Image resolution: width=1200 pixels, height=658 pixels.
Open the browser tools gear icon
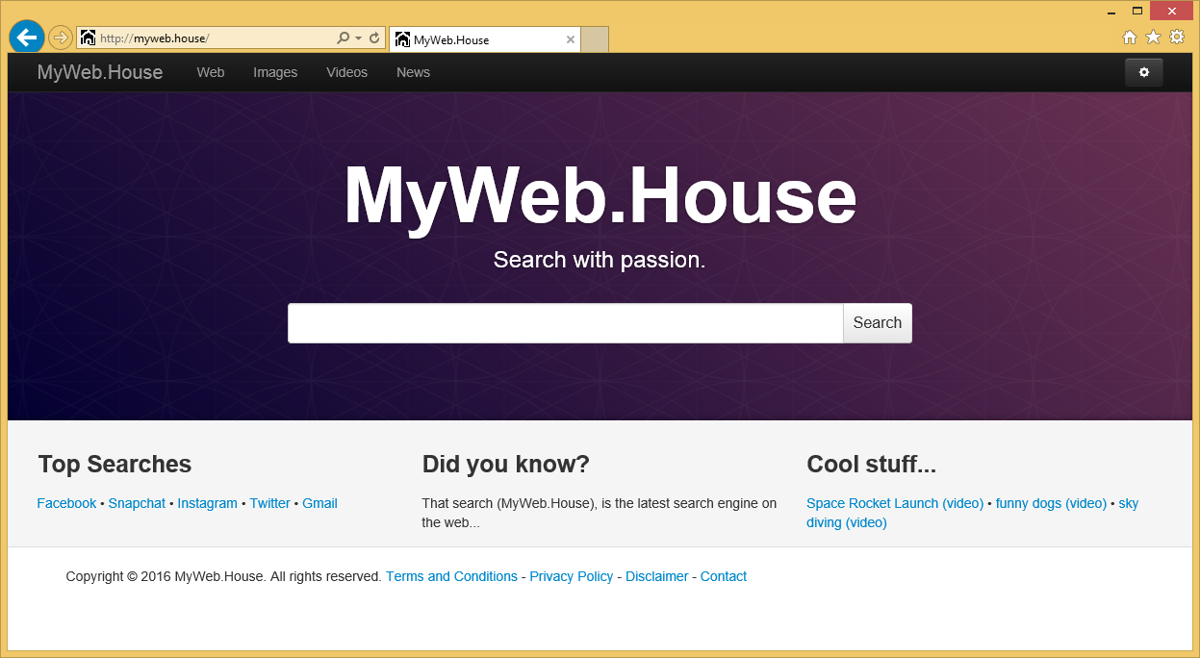pos(1177,37)
